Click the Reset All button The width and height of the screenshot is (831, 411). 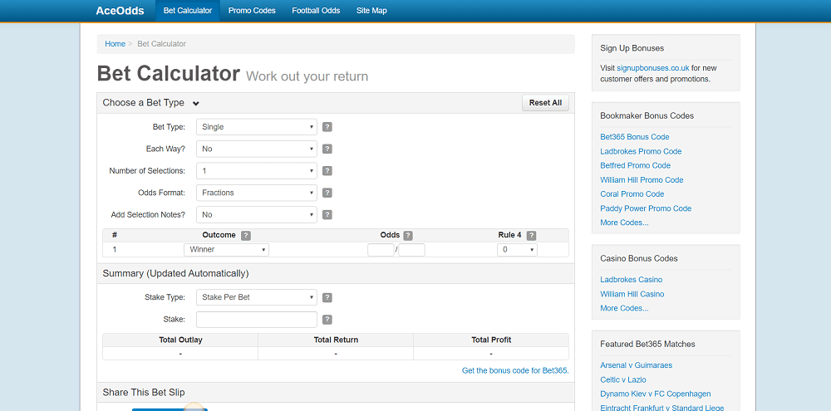click(545, 103)
